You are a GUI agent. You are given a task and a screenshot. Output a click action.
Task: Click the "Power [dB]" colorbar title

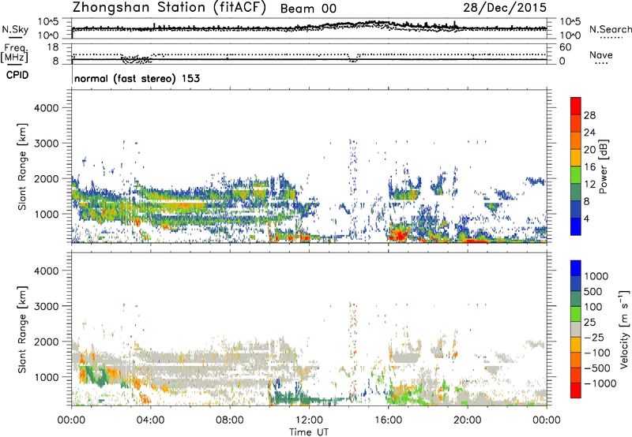pos(603,166)
